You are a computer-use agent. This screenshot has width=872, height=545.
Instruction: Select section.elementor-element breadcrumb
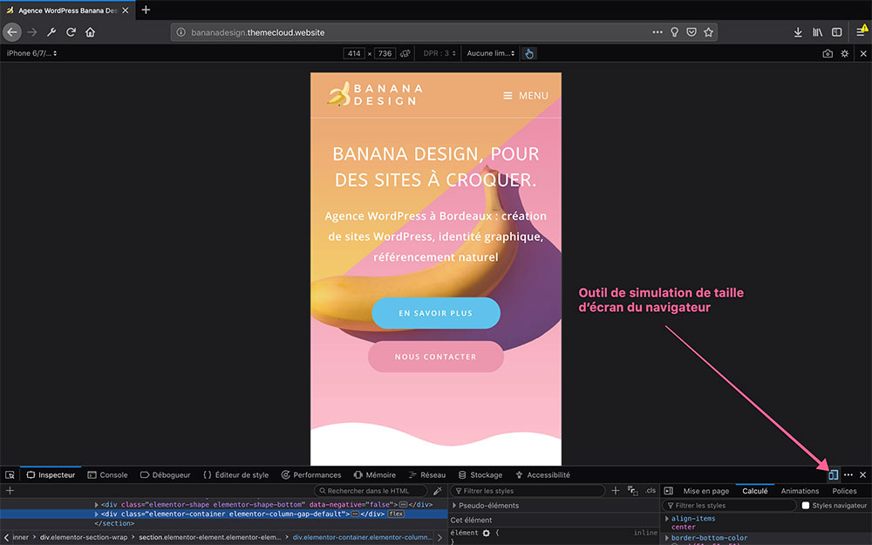(210, 537)
